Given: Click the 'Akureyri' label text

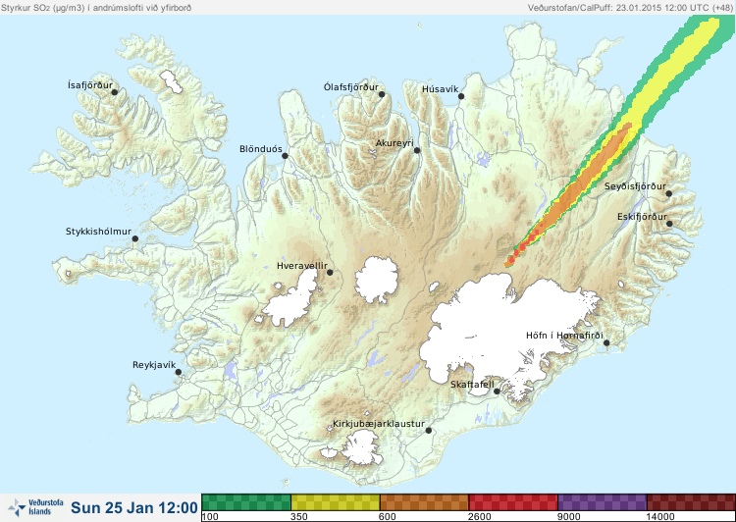Looking at the screenshot, I should 394,143.
